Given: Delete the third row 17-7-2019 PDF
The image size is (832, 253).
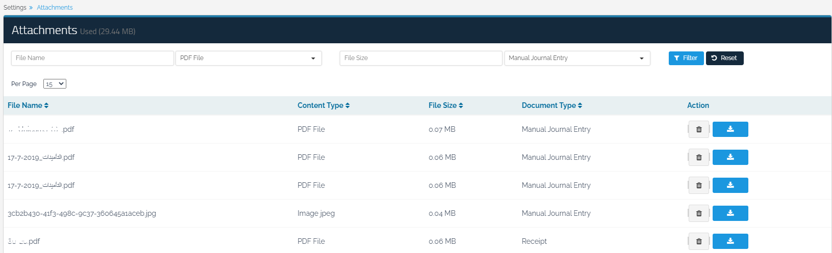Looking at the screenshot, I should pyautogui.click(x=698, y=185).
